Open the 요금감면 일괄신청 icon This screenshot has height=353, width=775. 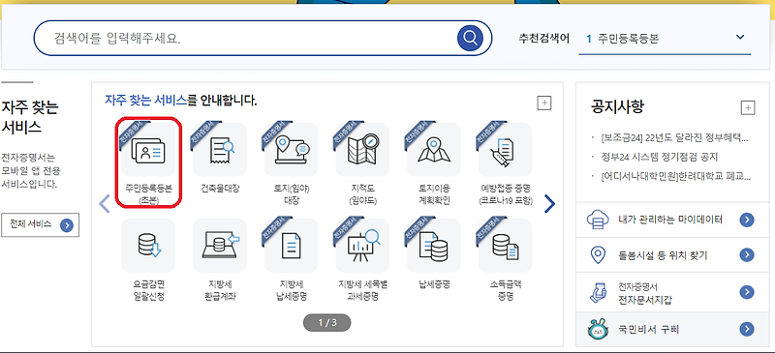pyautogui.click(x=148, y=246)
